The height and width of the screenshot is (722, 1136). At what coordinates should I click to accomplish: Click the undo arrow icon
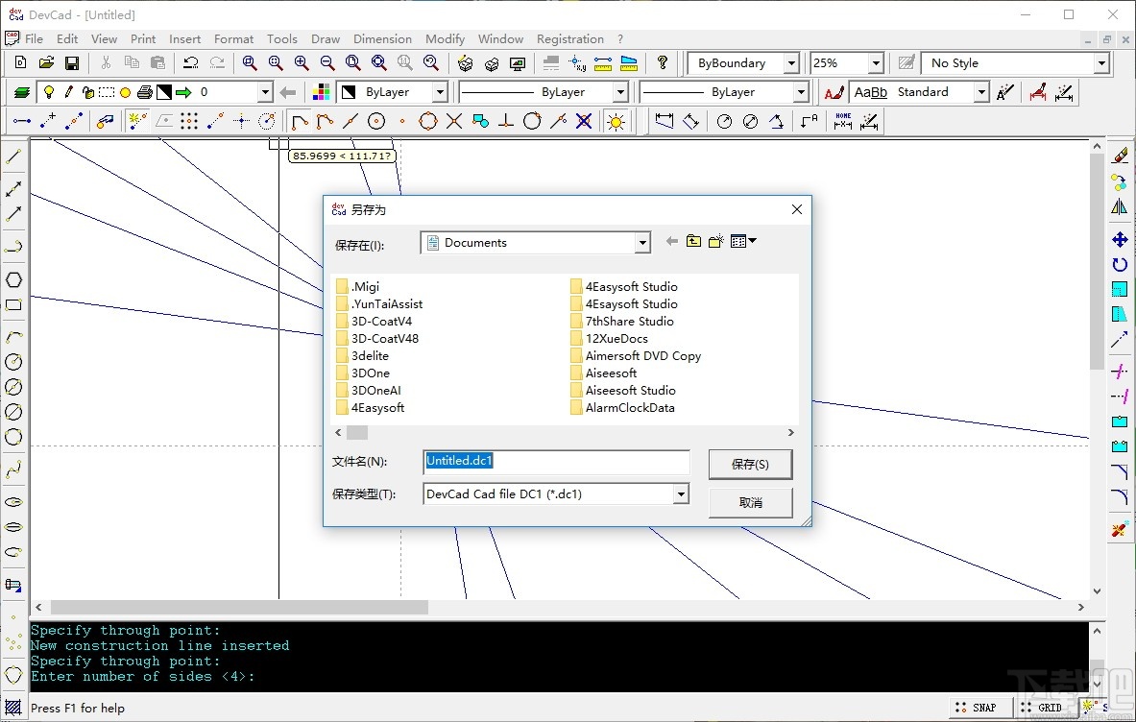[190, 62]
